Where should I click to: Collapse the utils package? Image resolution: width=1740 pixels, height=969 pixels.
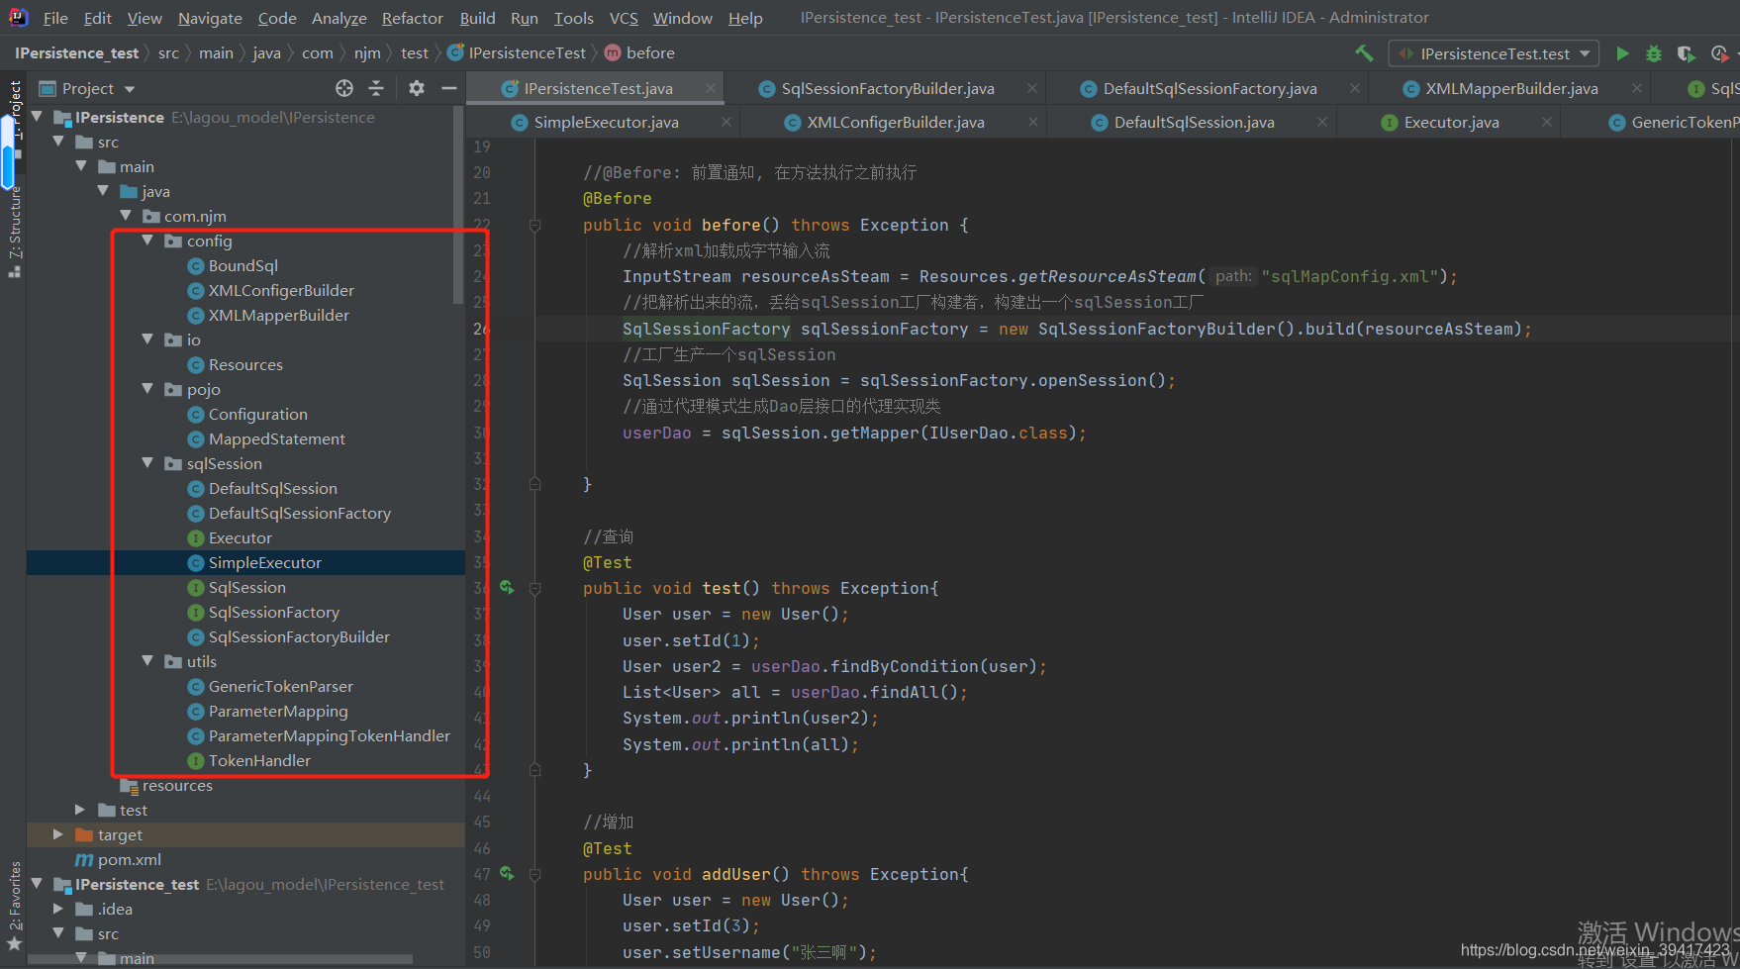tap(147, 661)
